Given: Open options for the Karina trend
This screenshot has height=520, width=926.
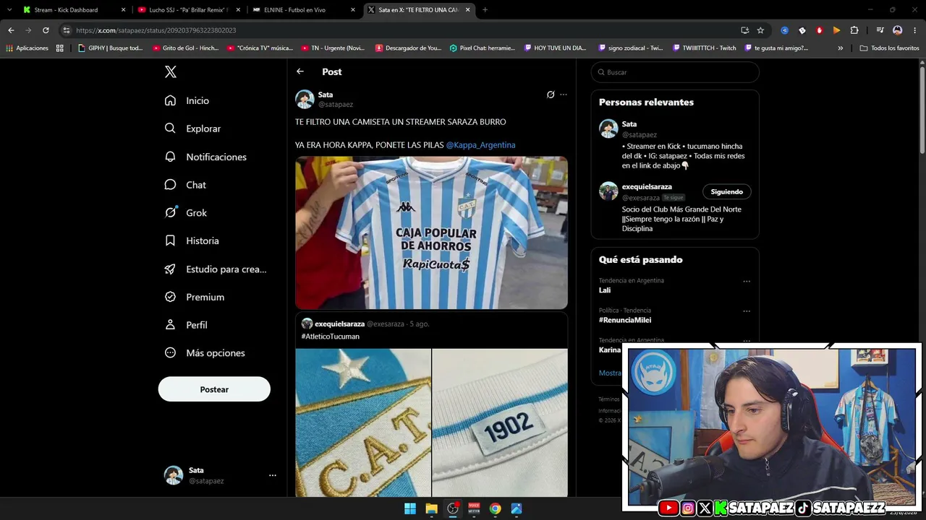Looking at the screenshot, I should click(747, 341).
